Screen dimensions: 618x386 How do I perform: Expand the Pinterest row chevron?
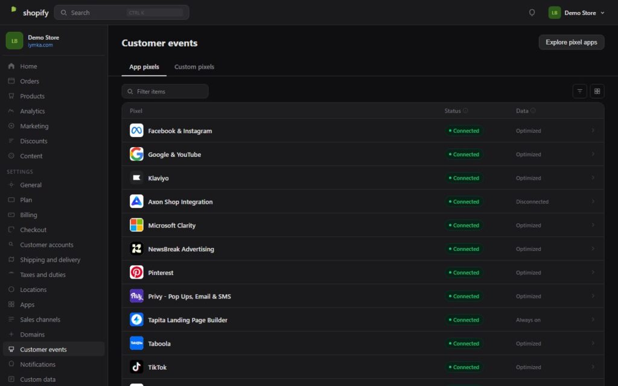pos(593,272)
